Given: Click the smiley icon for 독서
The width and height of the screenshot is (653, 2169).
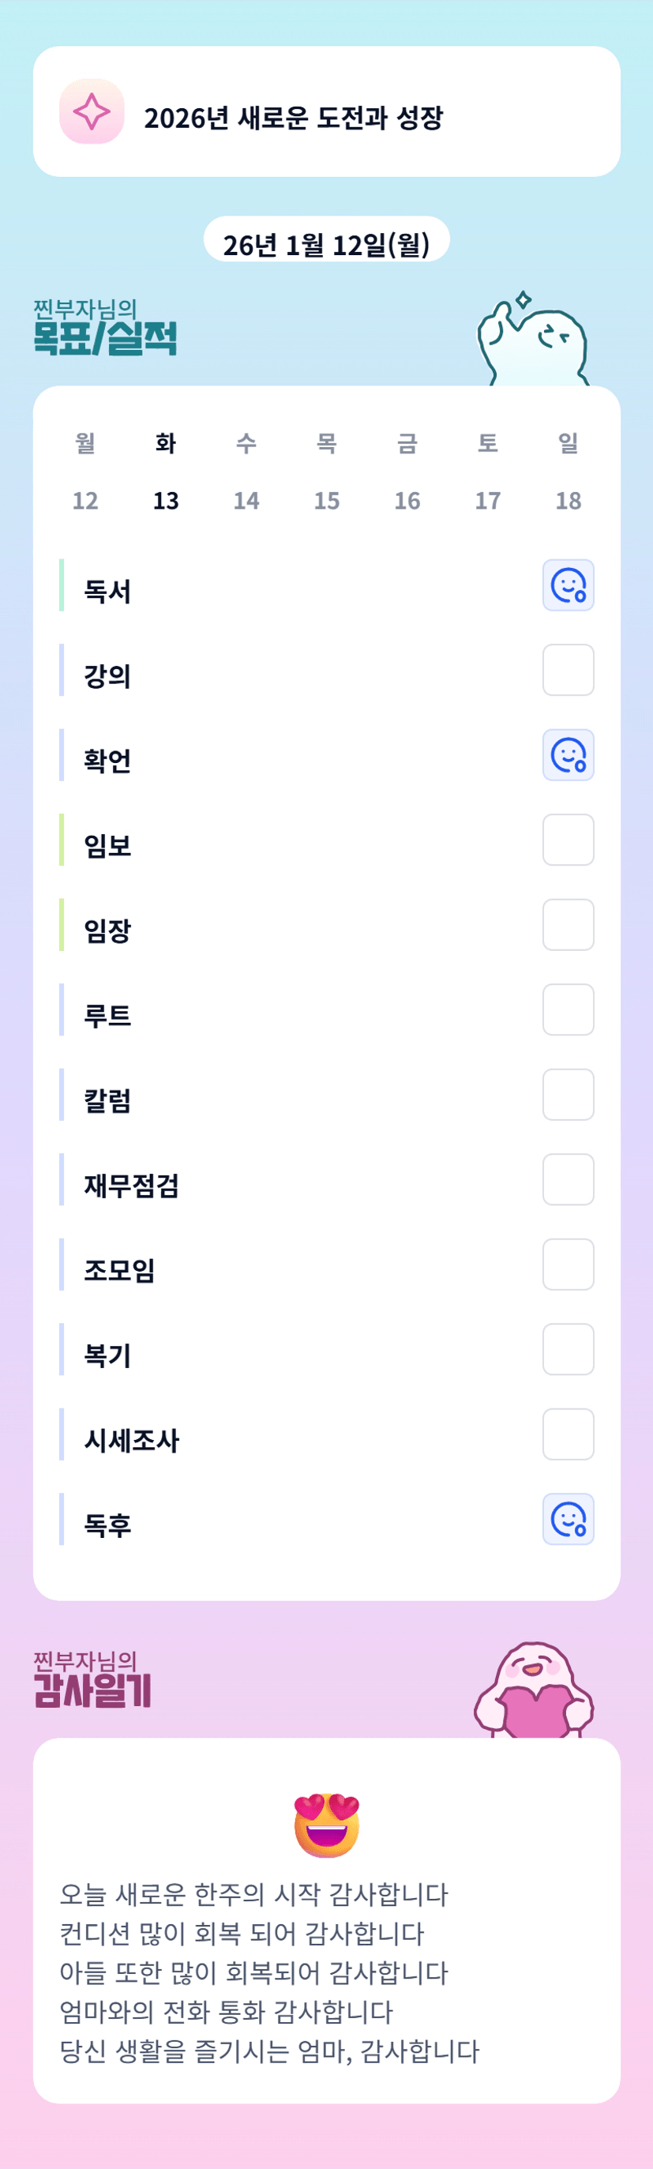Looking at the screenshot, I should click(x=568, y=585).
